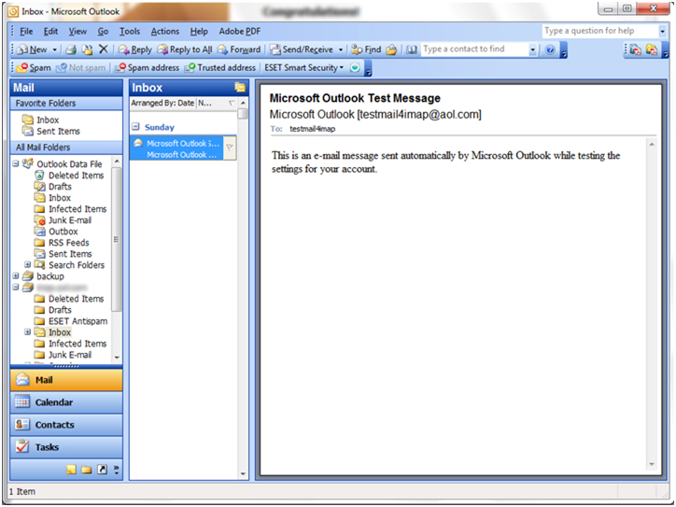This screenshot has height=507, width=676.
Task: Switch to Tasks pane
Action: pyautogui.click(x=66, y=447)
